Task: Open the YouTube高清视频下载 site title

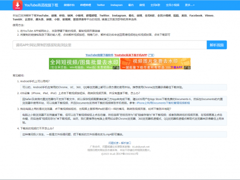Action: tap(41, 5)
